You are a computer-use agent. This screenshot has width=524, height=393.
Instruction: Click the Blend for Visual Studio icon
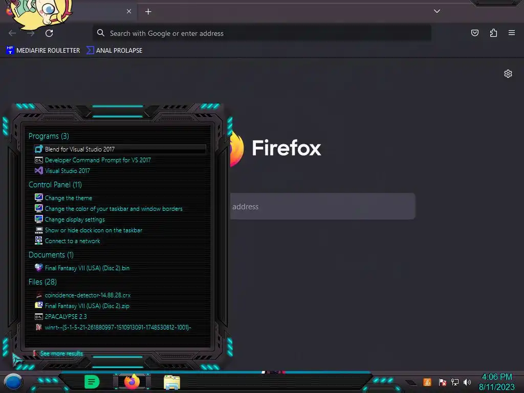tap(39, 149)
